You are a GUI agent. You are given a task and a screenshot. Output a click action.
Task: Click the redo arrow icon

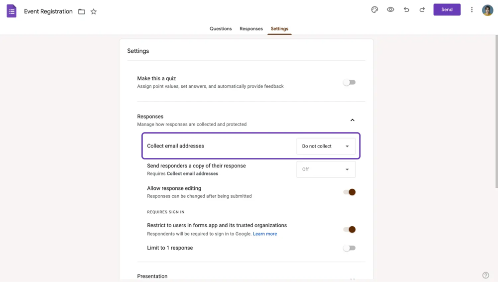pyautogui.click(x=422, y=9)
